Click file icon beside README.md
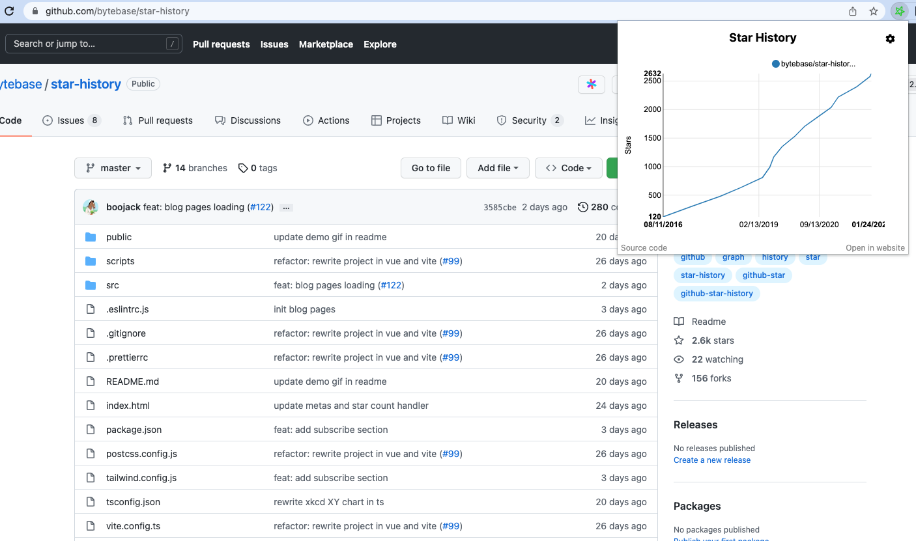The width and height of the screenshot is (916, 541). [91, 381]
